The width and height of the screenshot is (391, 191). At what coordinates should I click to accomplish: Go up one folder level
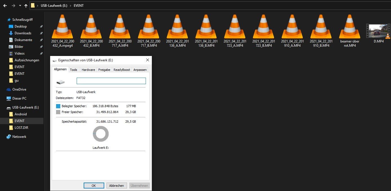click(x=26, y=6)
